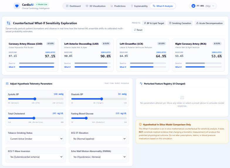Viewport: 230px width, 168px height.
Task: Click the sliders icon beside Adjust Hypothesis Telemetry Parameters
Action: point(7,84)
